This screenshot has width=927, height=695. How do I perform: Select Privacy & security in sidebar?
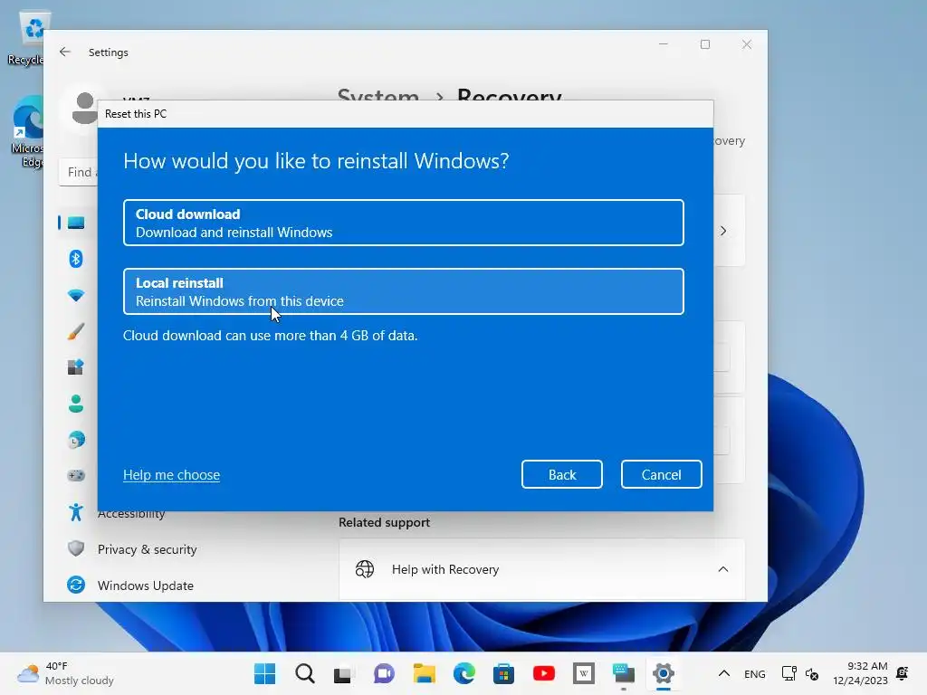[147, 549]
